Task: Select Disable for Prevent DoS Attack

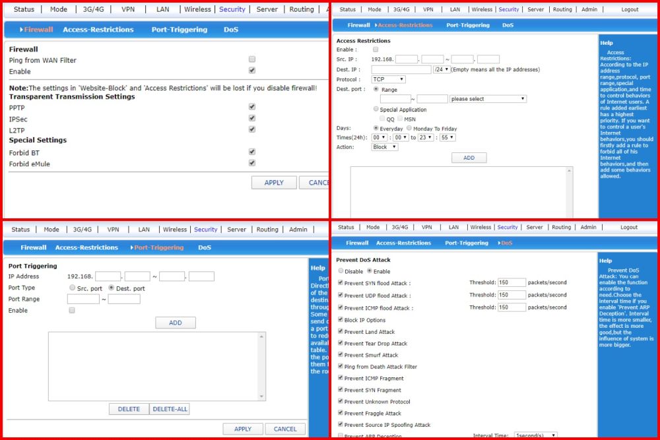Action: [x=341, y=271]
